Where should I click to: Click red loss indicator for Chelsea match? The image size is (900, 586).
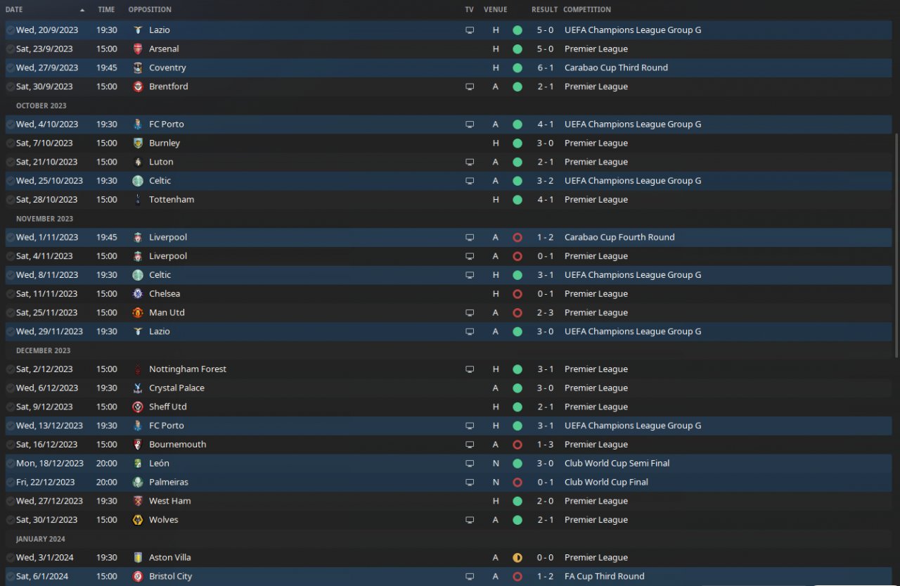(517, 294)
